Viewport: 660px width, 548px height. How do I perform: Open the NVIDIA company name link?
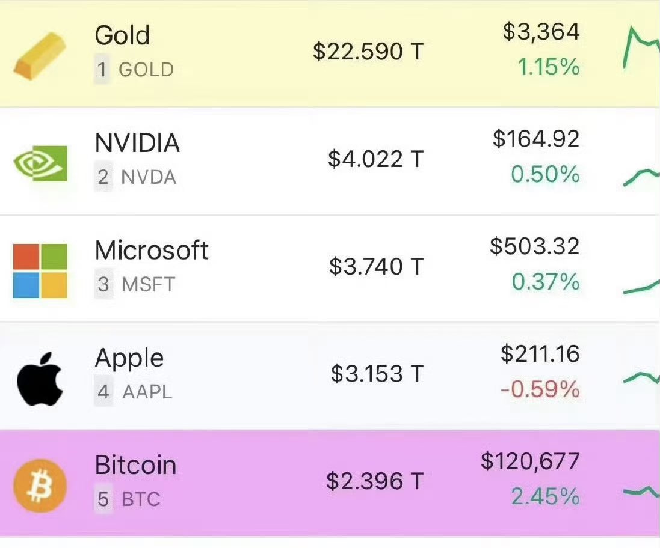pyautogui.click(x=138, y=143)
